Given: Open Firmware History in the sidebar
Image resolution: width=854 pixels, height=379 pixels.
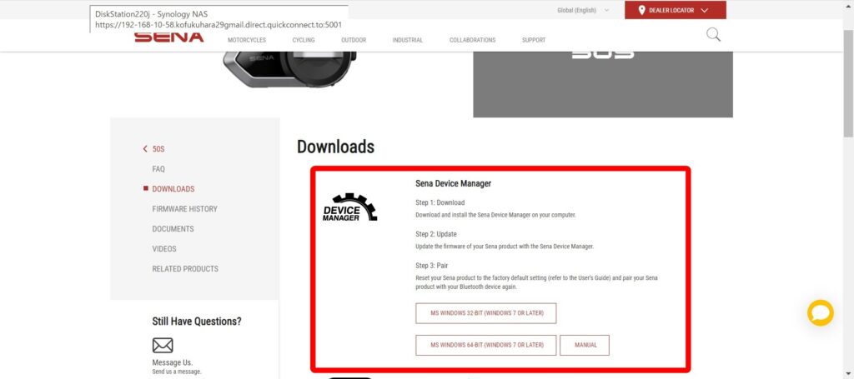Looking at the screenshot, I should tap(184, 209).
